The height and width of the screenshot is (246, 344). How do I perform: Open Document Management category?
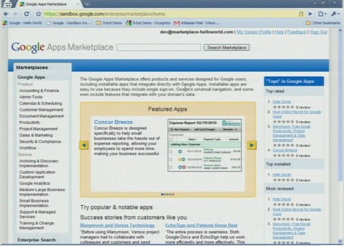click(x=42, y=116)
